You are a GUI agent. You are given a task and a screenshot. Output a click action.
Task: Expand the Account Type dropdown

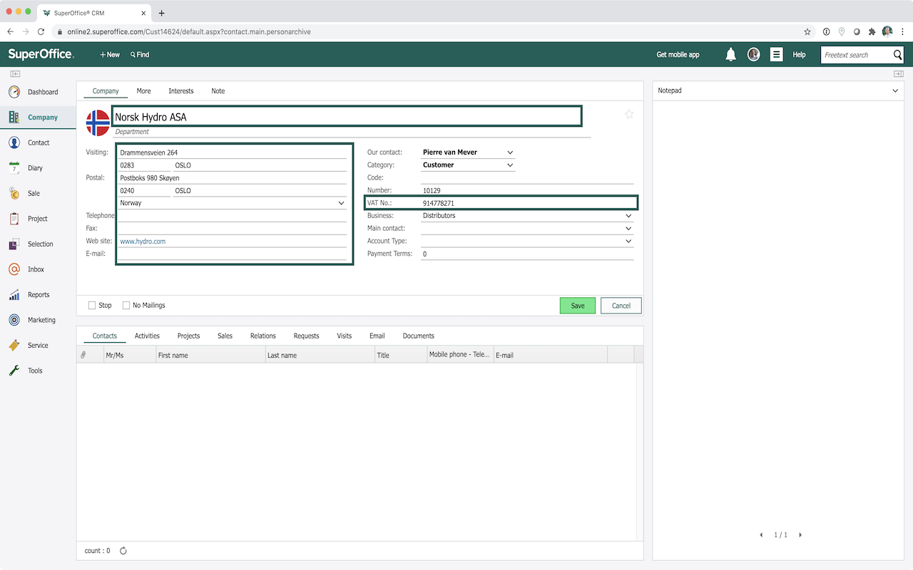[628, 242]
